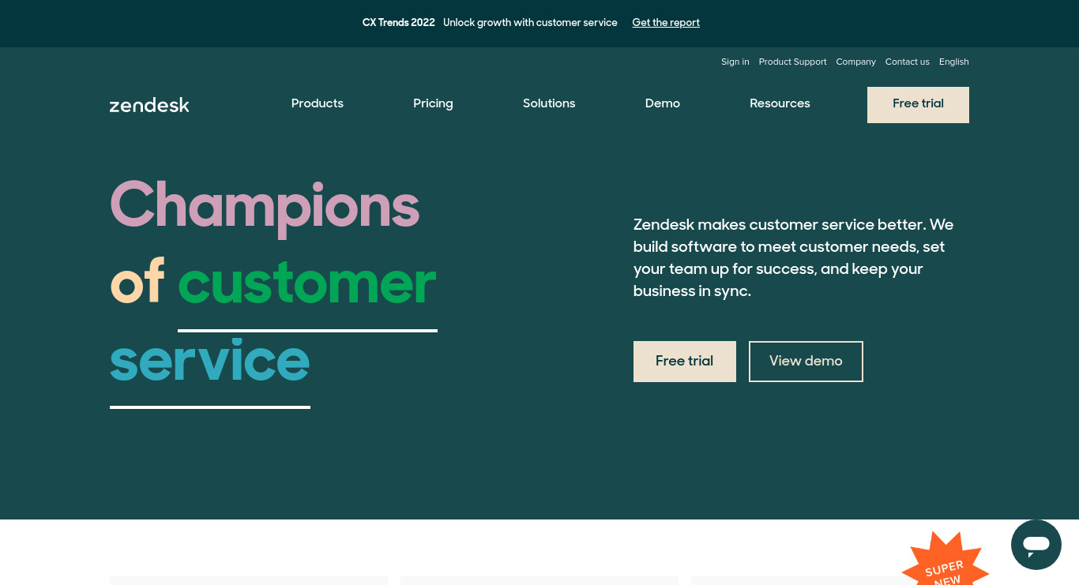The width and height of the screenshot is (1079, 585).
Task: Open the Company link
Action: point(856,62)
